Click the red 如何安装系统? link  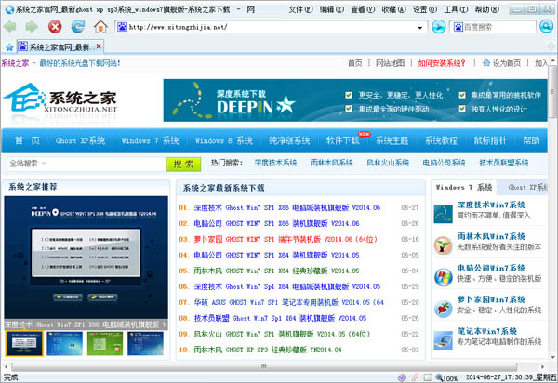point(442,63)
